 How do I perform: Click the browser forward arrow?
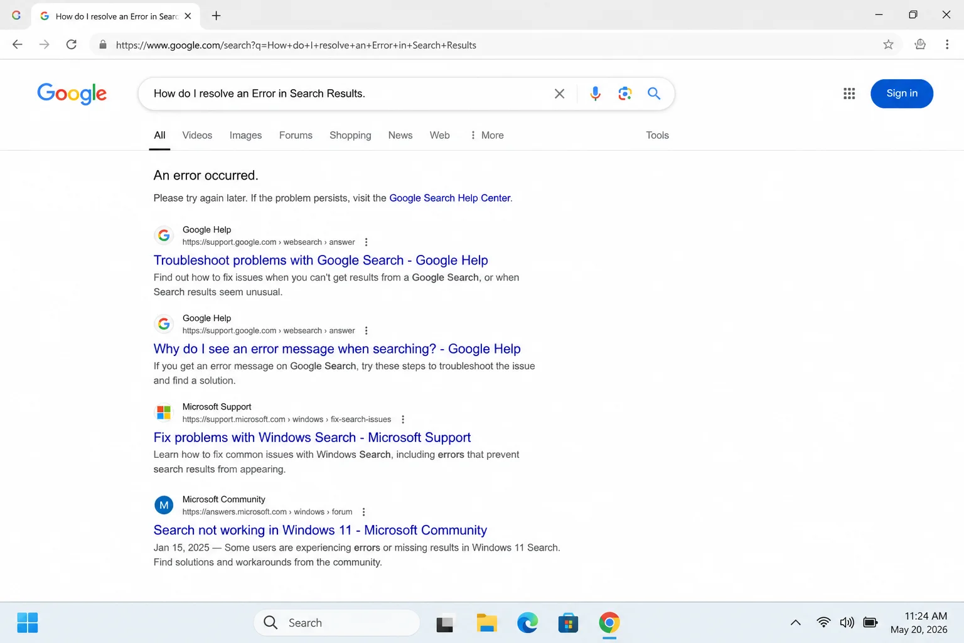[x=44, y=45]
